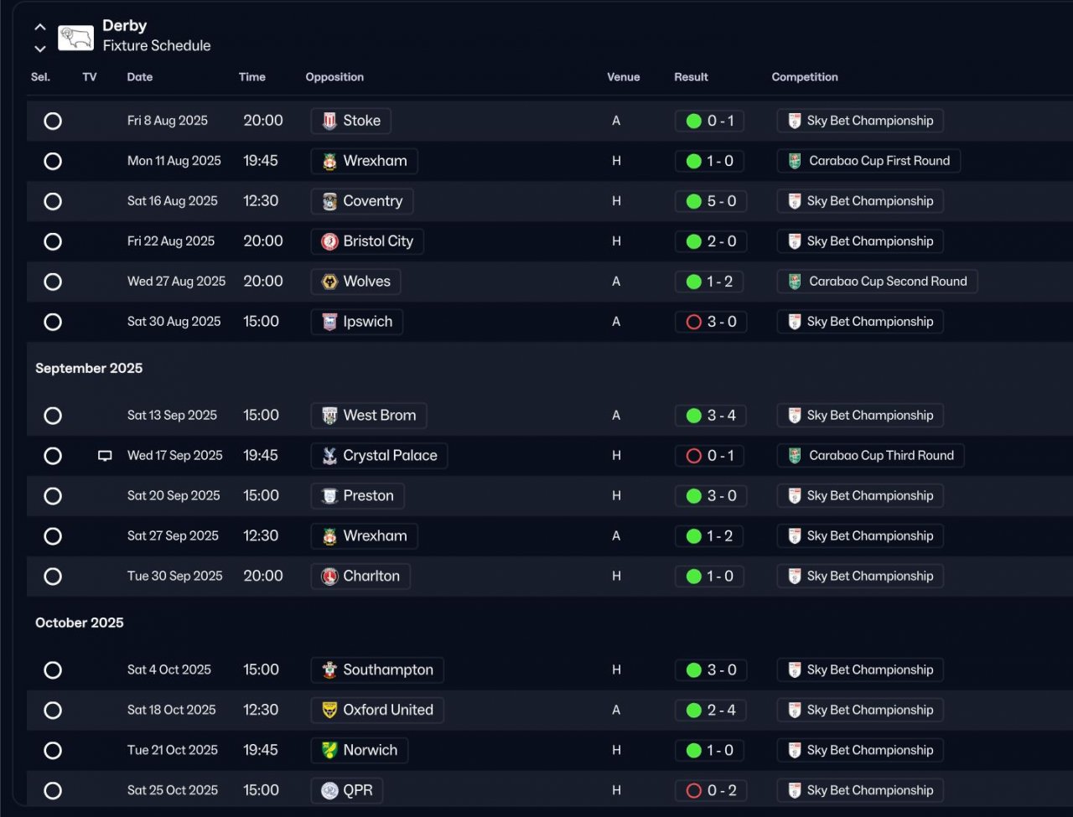The width and height of the screenshot is (1073, 817).
Task: Sort fixtures by Date column header
Action: point(140,77)
